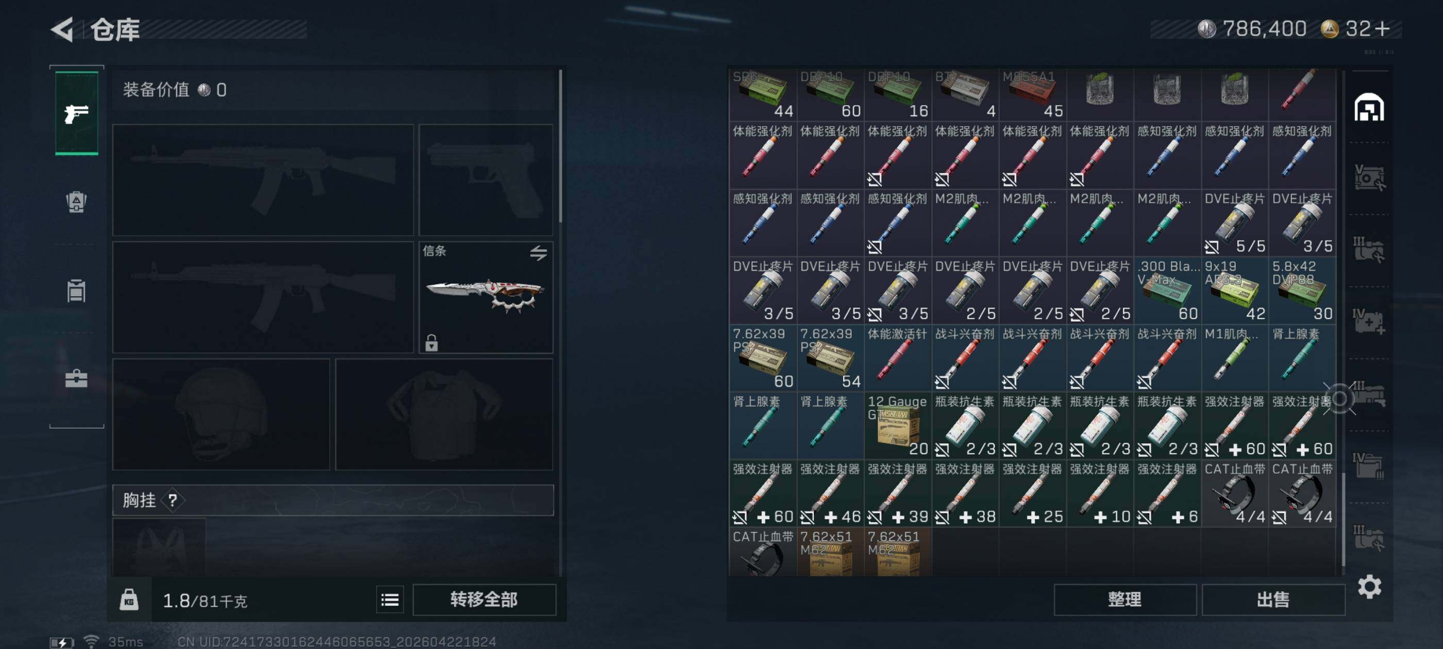1443x649 pixels.
Task: Click the 转移全部 button
Action: [484, 600]
